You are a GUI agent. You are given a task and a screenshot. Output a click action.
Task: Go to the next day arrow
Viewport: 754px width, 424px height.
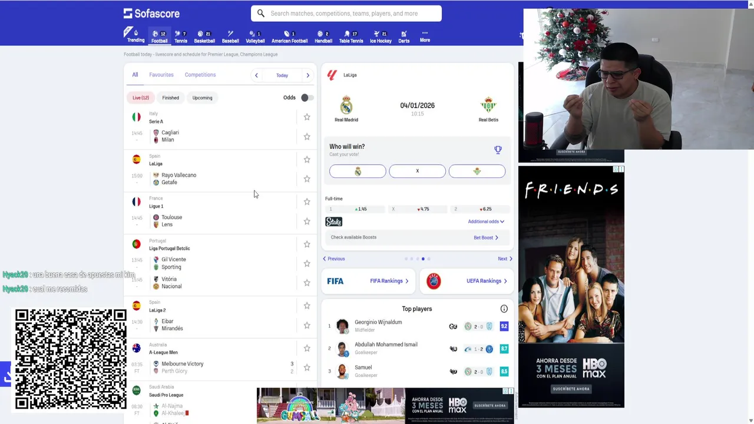tap(307, 75)
